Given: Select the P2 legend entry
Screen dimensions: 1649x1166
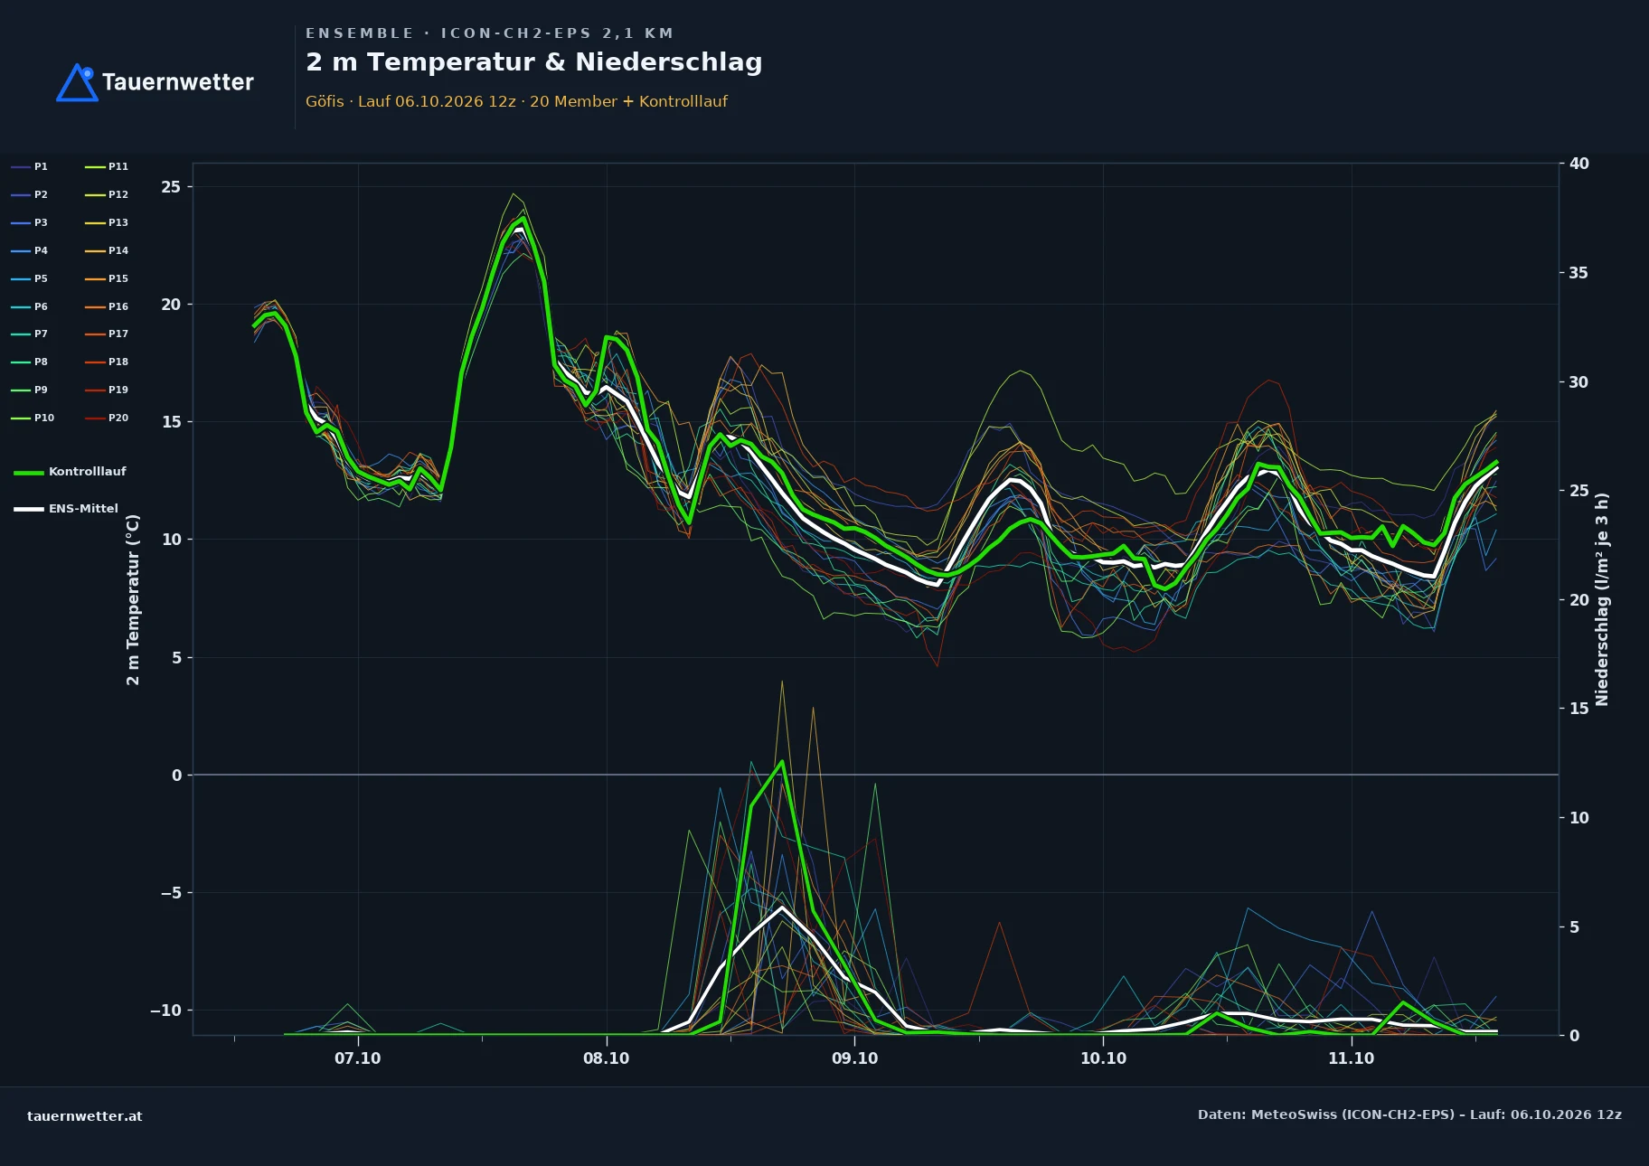Looking at the screenshot, I should click(29, 194).
